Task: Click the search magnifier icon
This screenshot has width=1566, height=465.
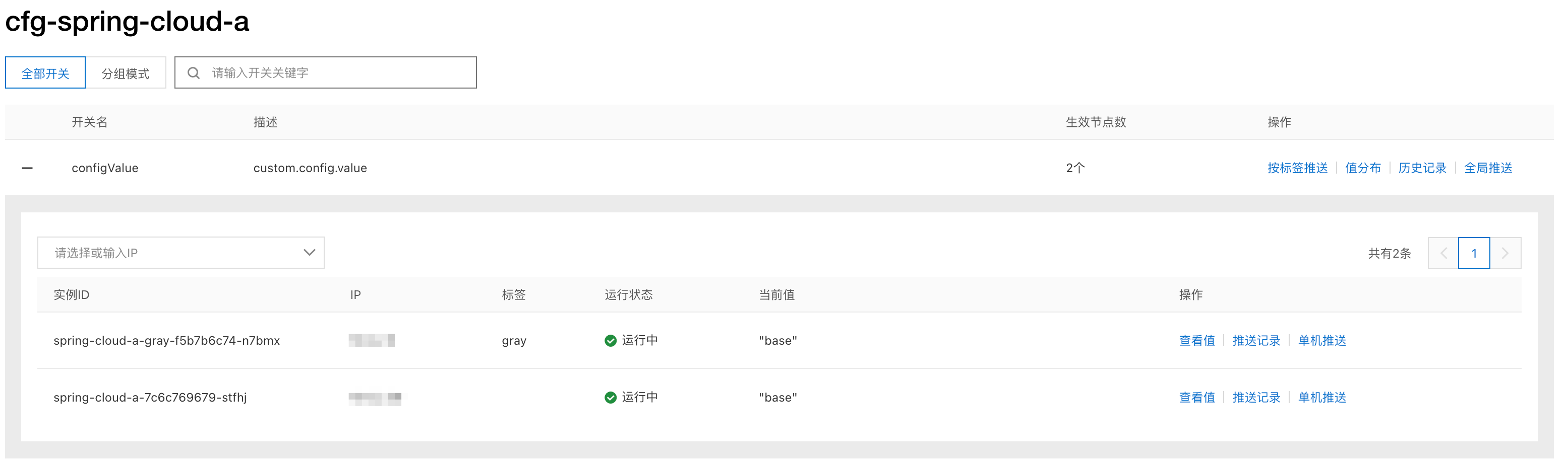Action: (193, 73)
